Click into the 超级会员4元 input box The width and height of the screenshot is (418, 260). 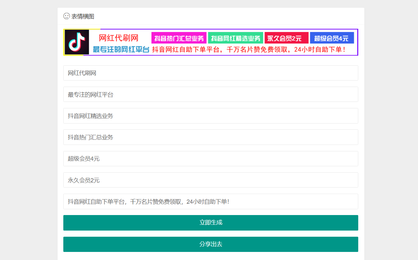211,158
